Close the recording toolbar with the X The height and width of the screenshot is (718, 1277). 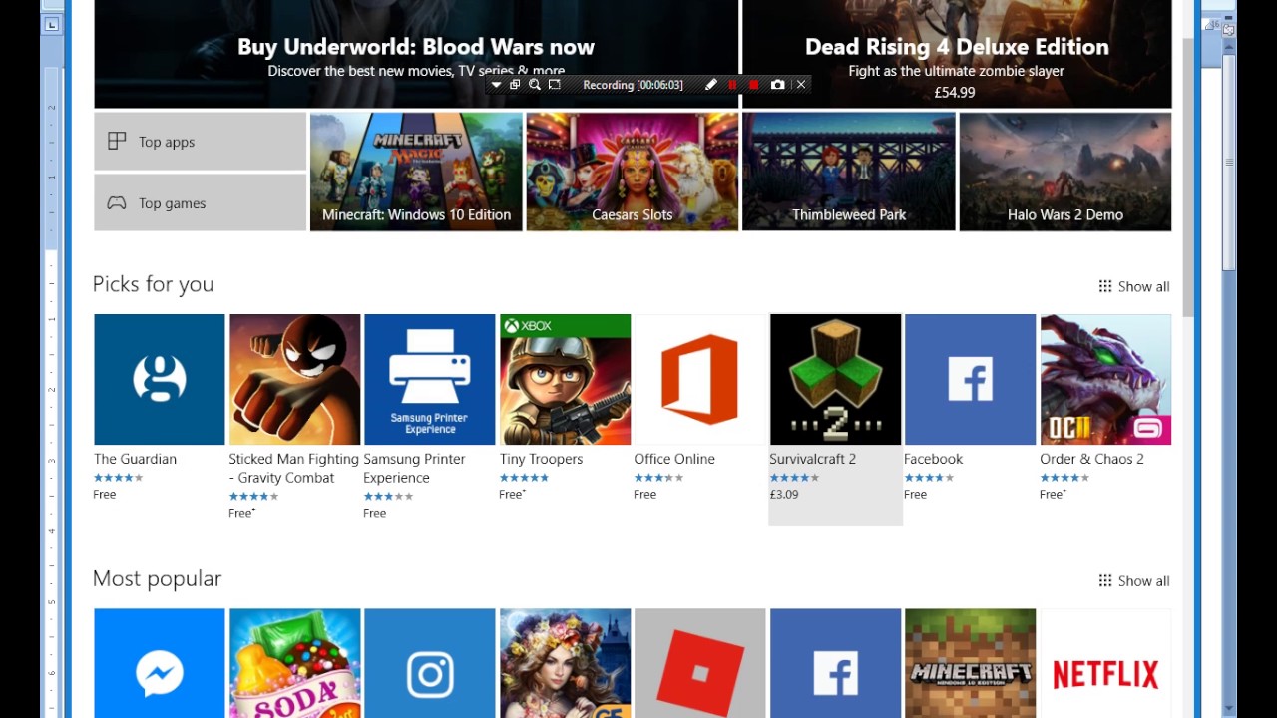800,85
